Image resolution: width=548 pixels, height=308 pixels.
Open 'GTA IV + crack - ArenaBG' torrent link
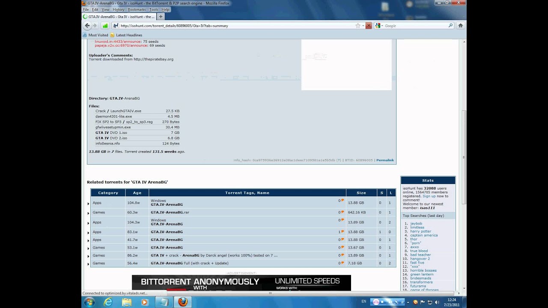pyautogui.click(x=214, y=255)
